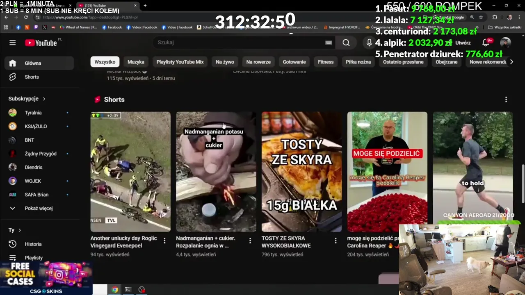
Task: Select the Piłka nożna chip
Action: [x=358, y=62]
